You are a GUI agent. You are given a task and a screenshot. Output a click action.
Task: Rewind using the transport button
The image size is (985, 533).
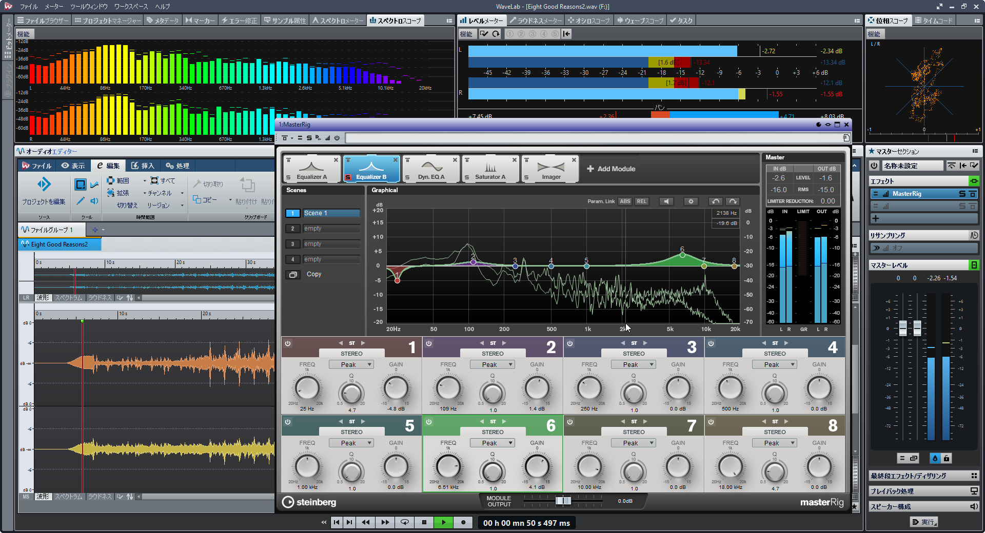tap(365, 522)
